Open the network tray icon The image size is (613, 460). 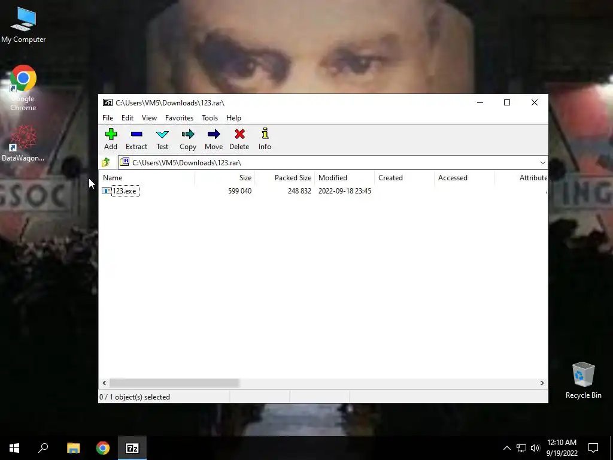tap(521, 448)
